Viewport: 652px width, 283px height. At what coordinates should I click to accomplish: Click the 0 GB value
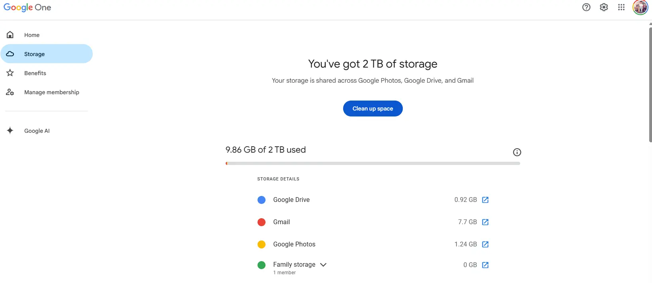[470, 265]
